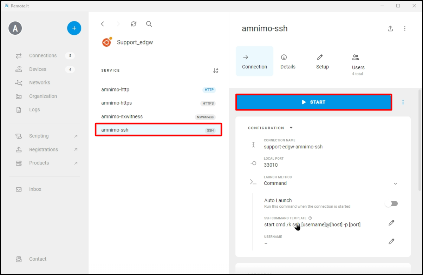Screen dimensions: 423x275
Task: Open the more options menu near title
Action: (405, 29)
